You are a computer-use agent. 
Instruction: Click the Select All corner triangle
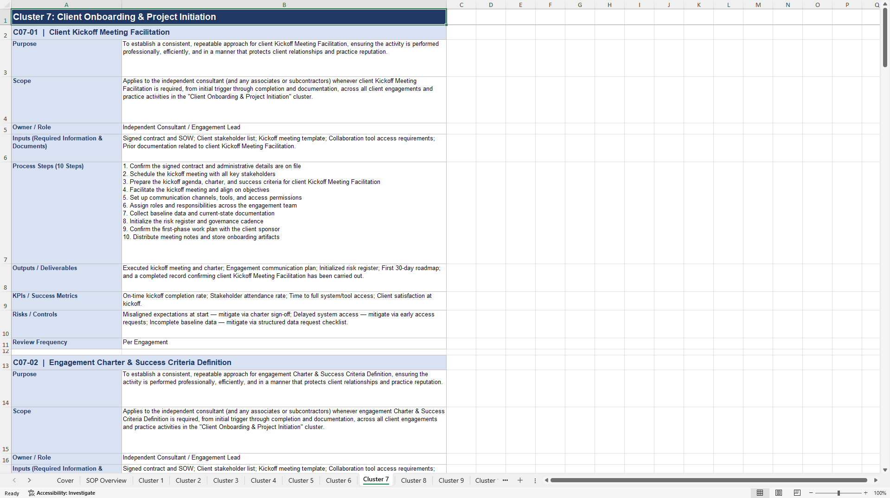point(6,5)
